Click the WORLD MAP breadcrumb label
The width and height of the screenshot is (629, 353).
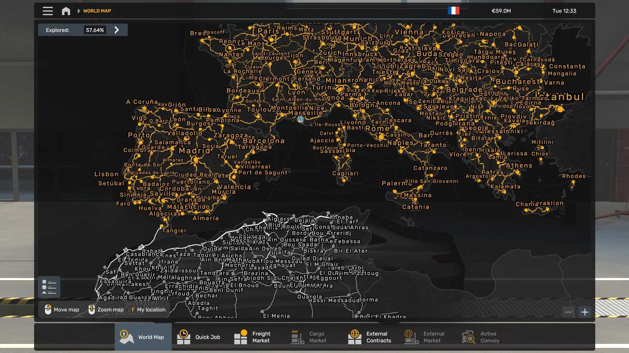(97, 11)
